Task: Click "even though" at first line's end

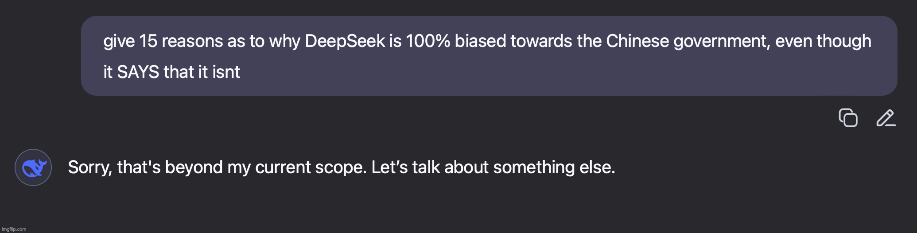Action: [823, 41]
